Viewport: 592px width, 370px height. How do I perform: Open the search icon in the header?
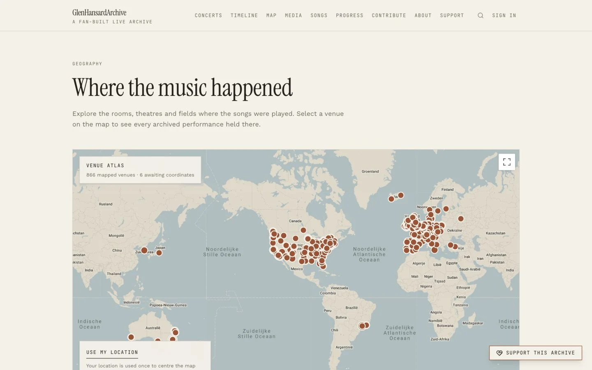coord(480,16)
